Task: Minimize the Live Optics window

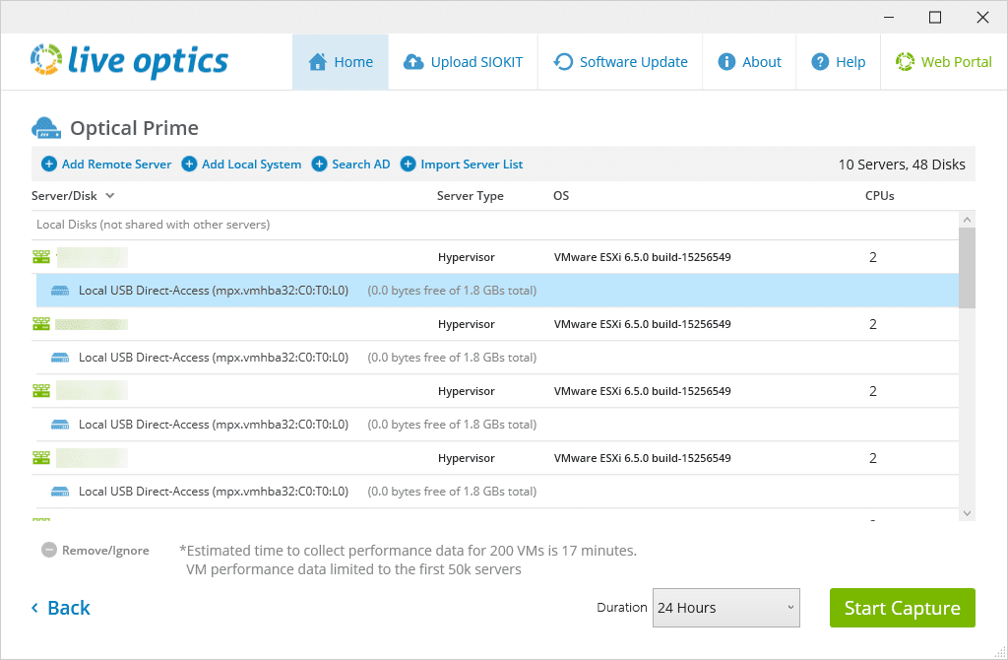Action: point(889,18)
